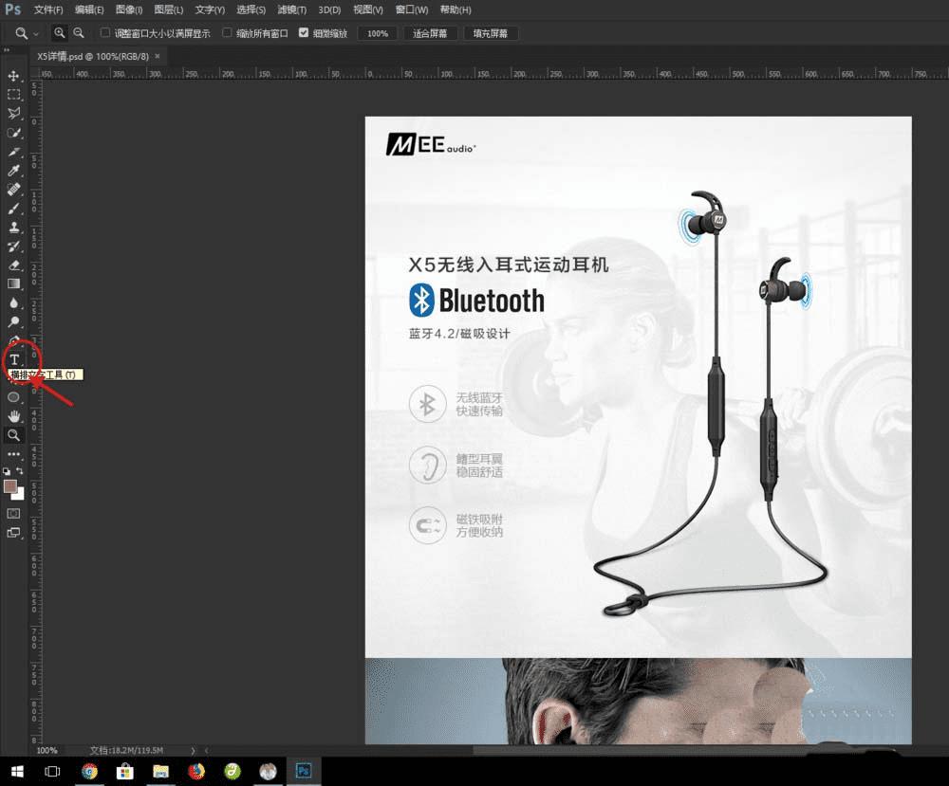Select the Eraser tool
949x786 pixels.
13,265
